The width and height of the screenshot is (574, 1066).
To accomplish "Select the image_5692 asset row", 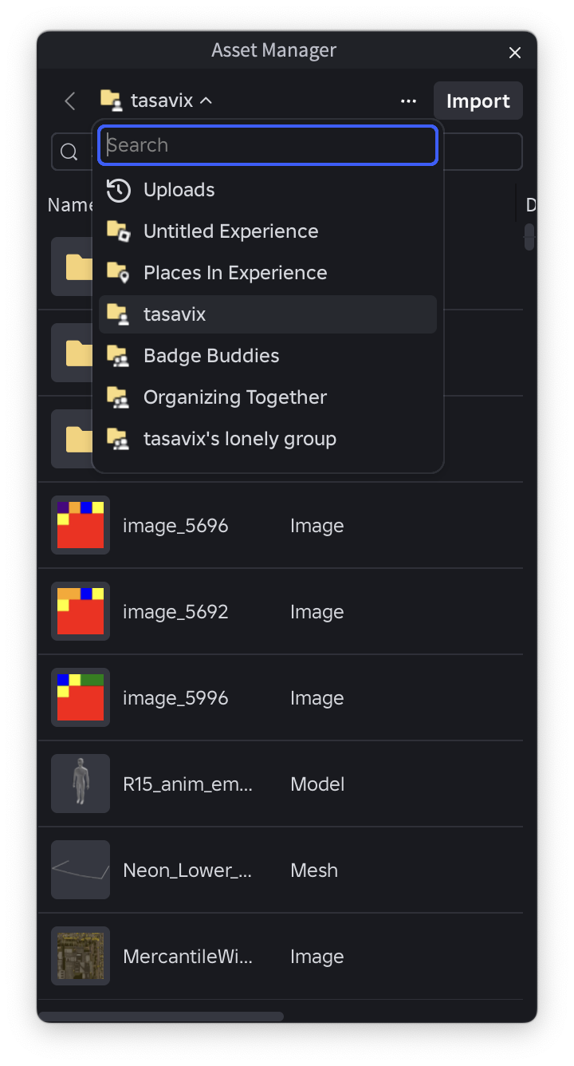I will tap(281, 612).
